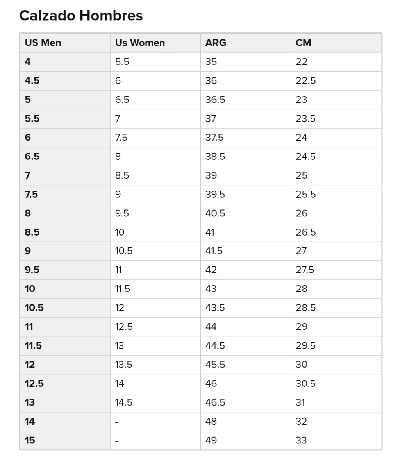
Task: Click the US Men size 15 label
Action: pyautogui.click(x=30, y=440)
